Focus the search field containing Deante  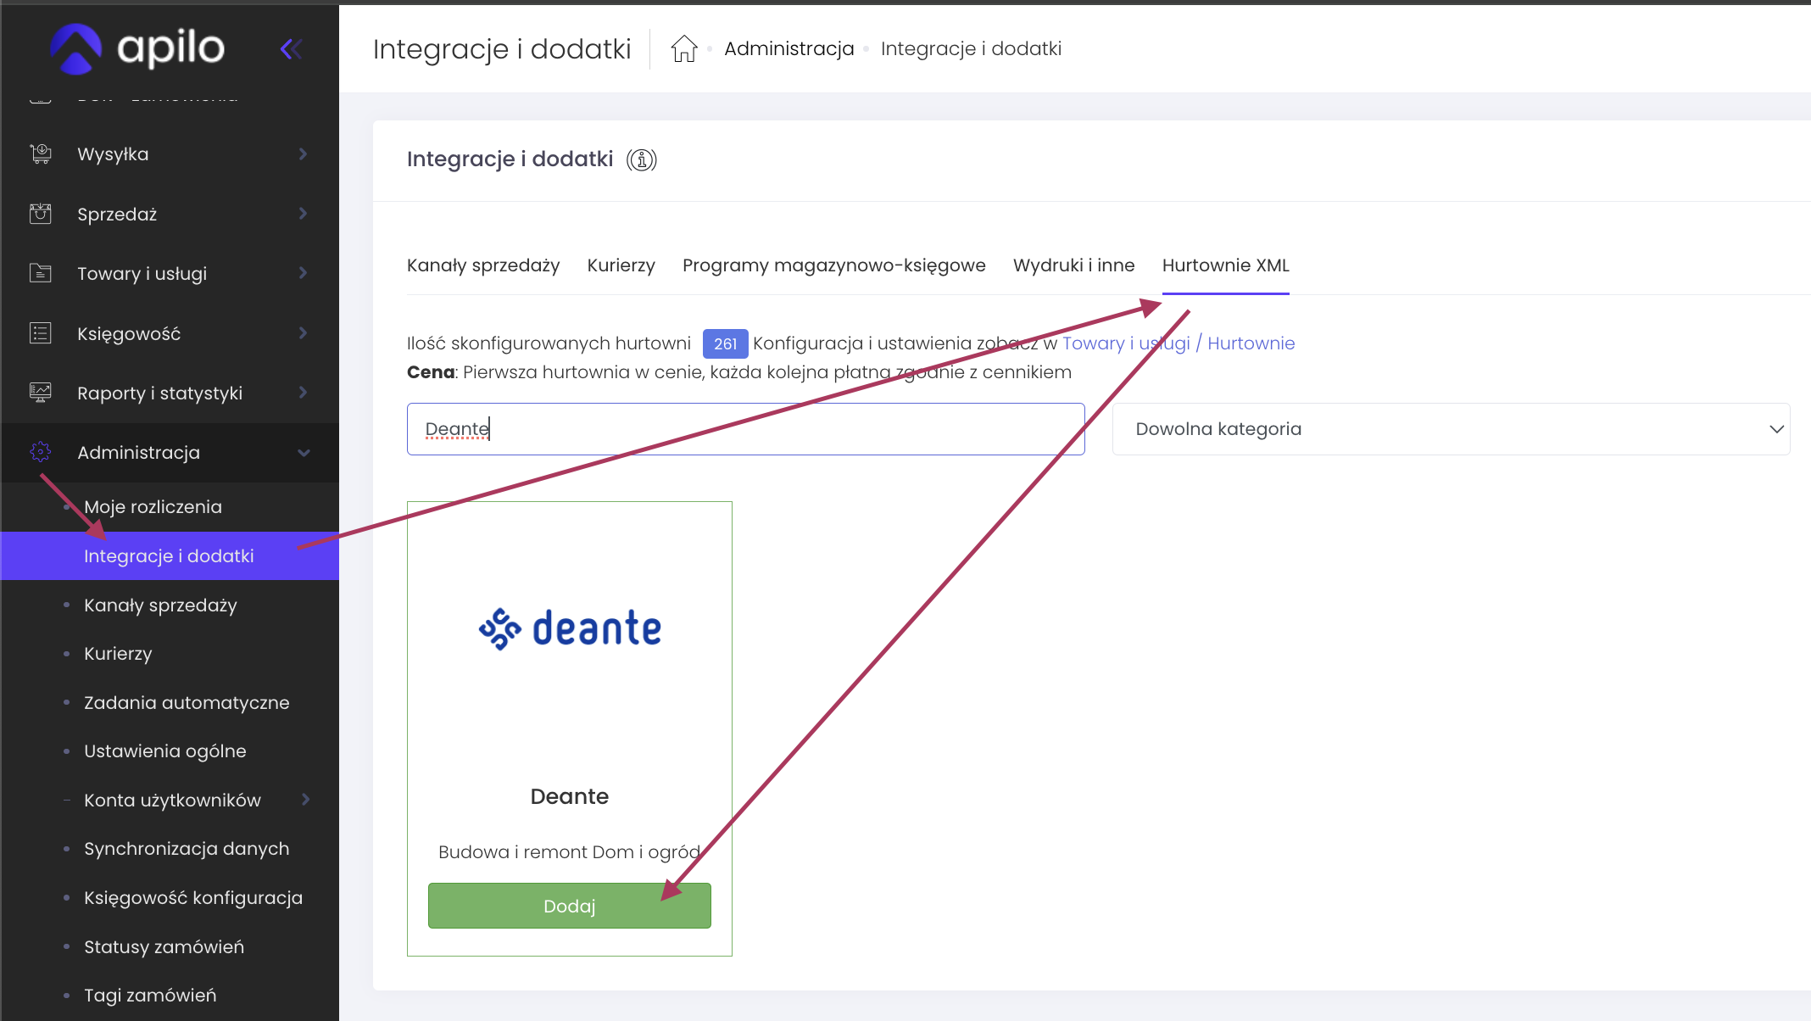[x=746, y=429]
